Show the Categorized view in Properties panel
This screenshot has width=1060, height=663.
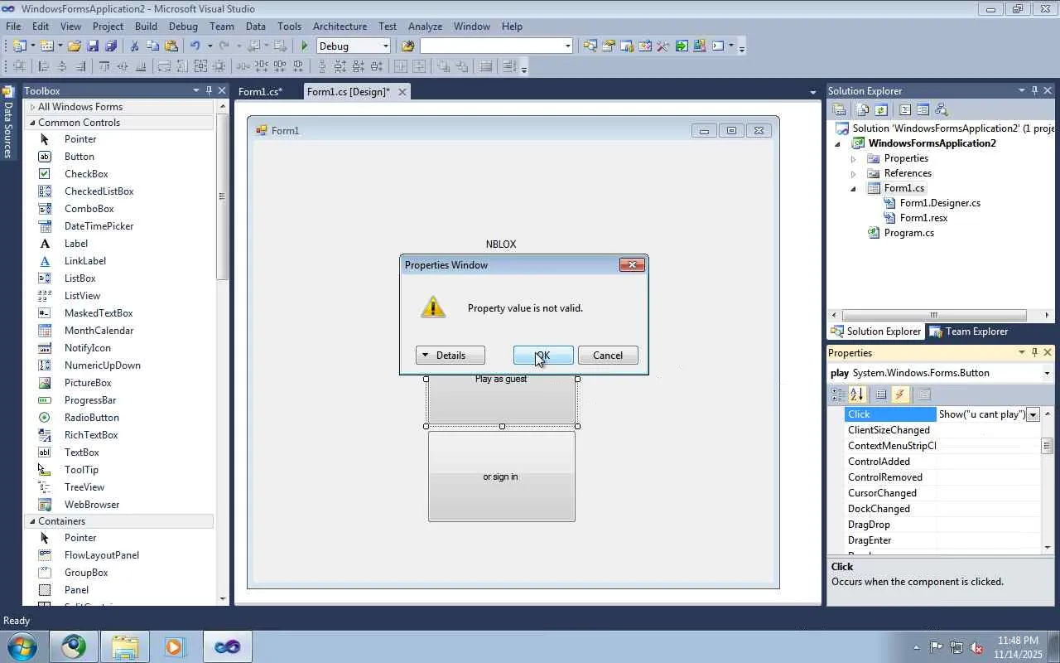(x=838, y=394)
